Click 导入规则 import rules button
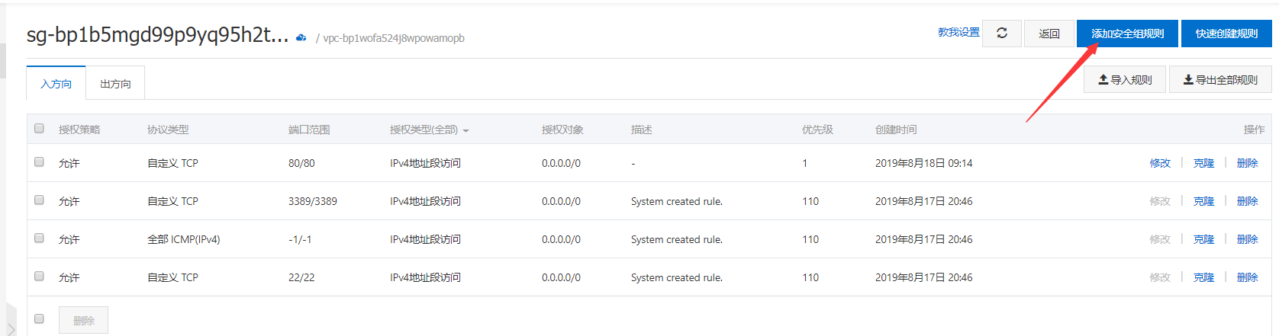The height and width of the screenshot is (336, 1279). (1125, 80)
